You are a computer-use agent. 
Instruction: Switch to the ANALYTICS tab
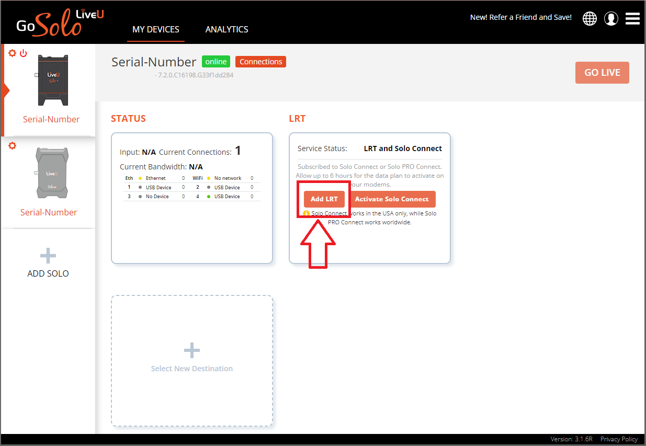[227, 29]
